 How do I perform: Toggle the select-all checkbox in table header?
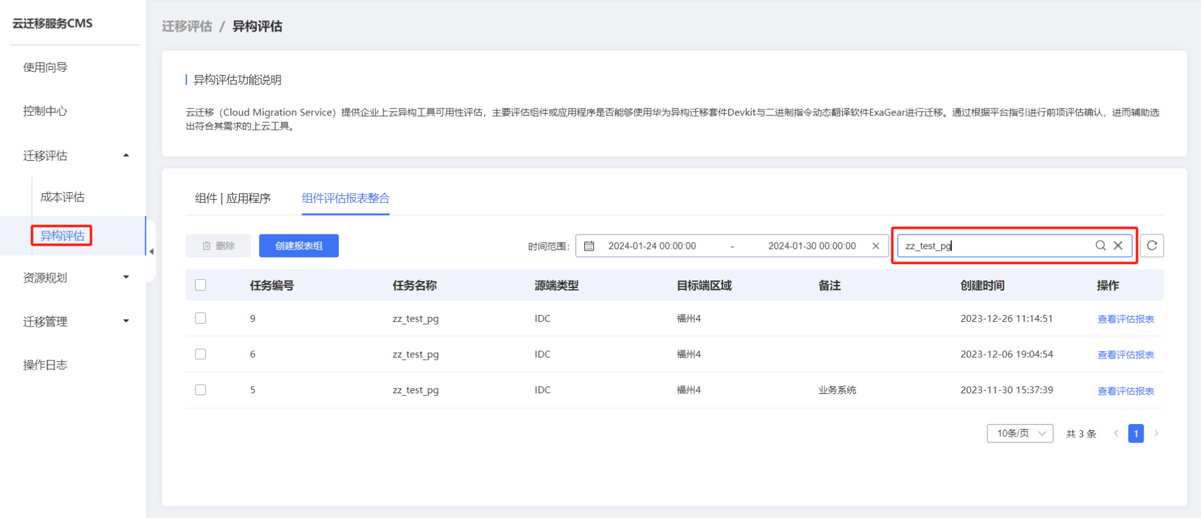point(201,285)
